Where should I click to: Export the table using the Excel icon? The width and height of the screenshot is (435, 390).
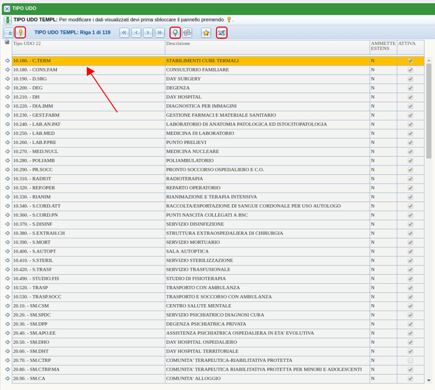221,33
